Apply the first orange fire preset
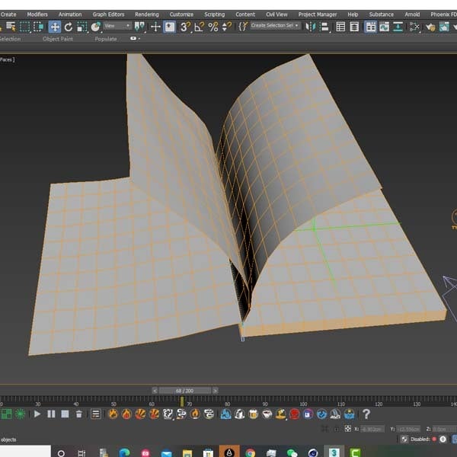 tap(113, 414)
